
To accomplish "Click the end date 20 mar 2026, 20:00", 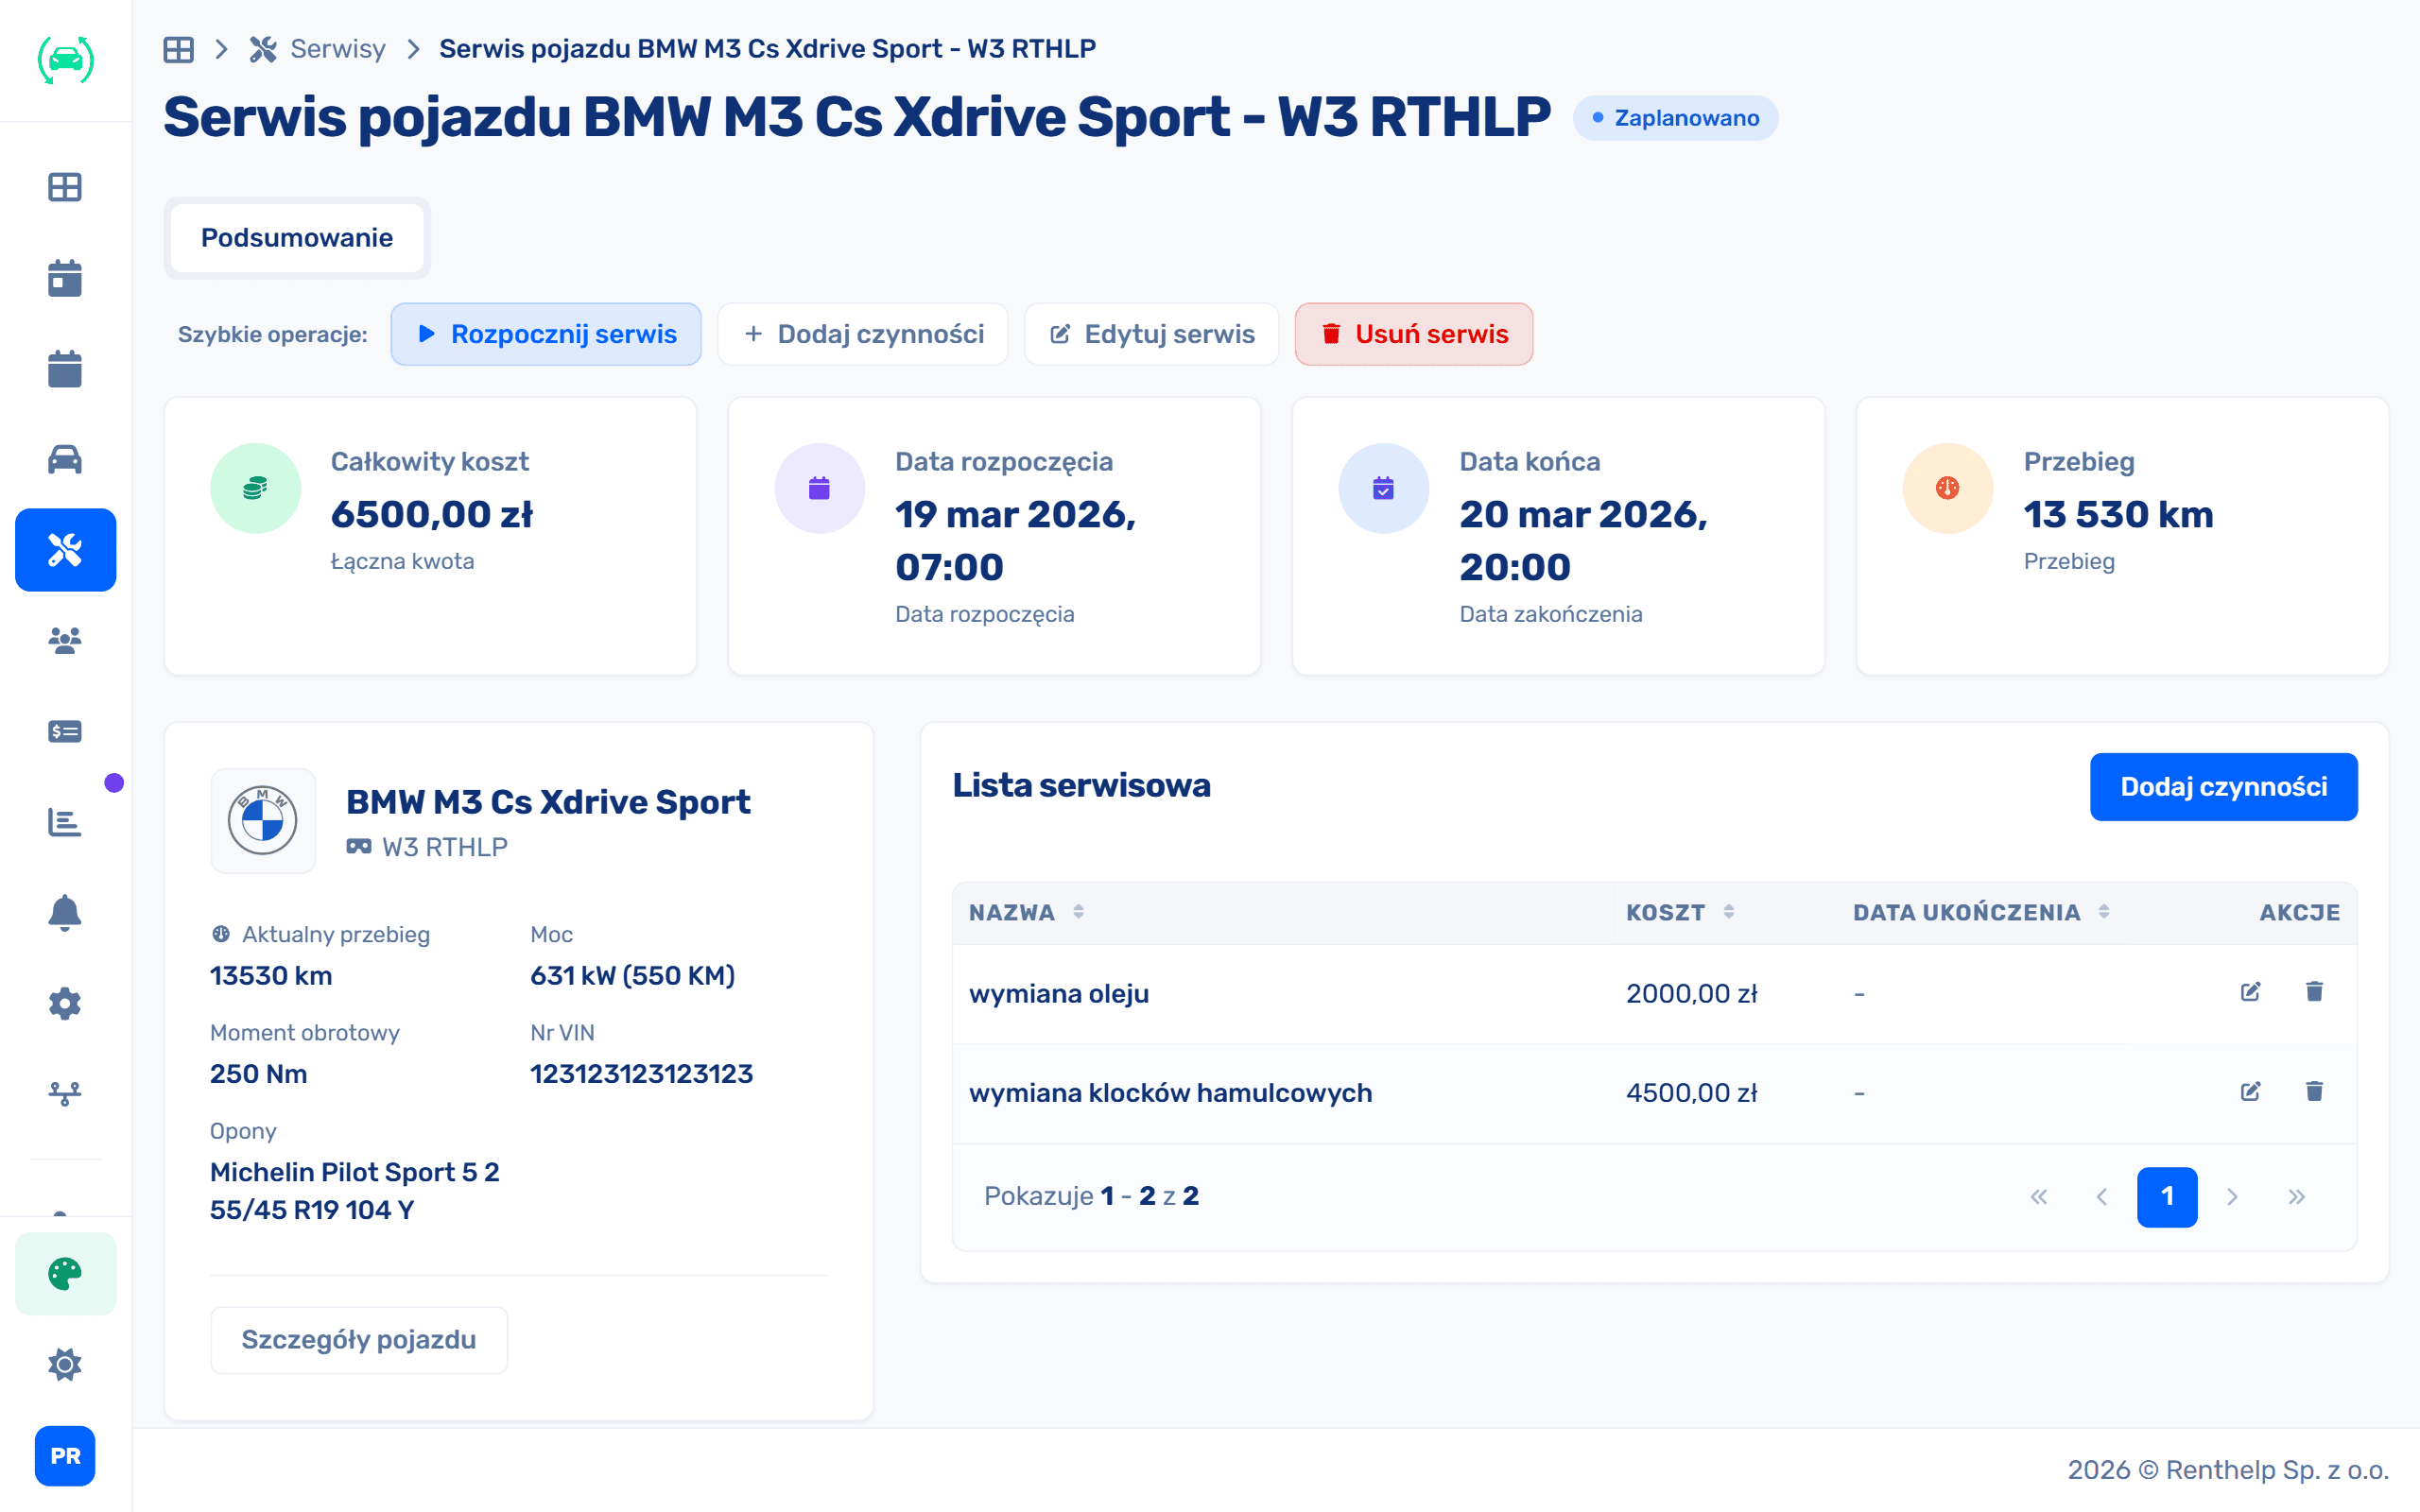I will click(1584, 541).
